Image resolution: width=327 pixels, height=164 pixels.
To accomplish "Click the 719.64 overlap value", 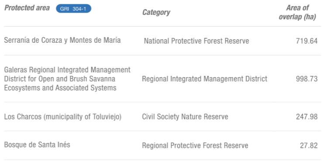I will [x=307, y=41].
